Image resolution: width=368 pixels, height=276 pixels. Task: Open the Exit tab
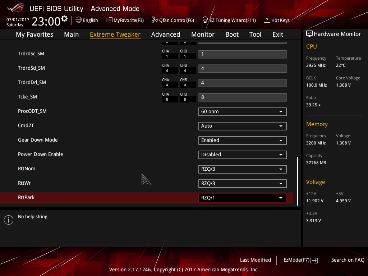click(278, 34)
